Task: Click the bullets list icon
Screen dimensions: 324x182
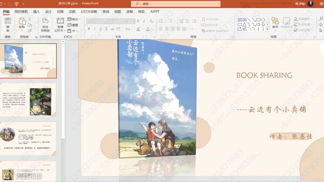Action: (161, 21)
